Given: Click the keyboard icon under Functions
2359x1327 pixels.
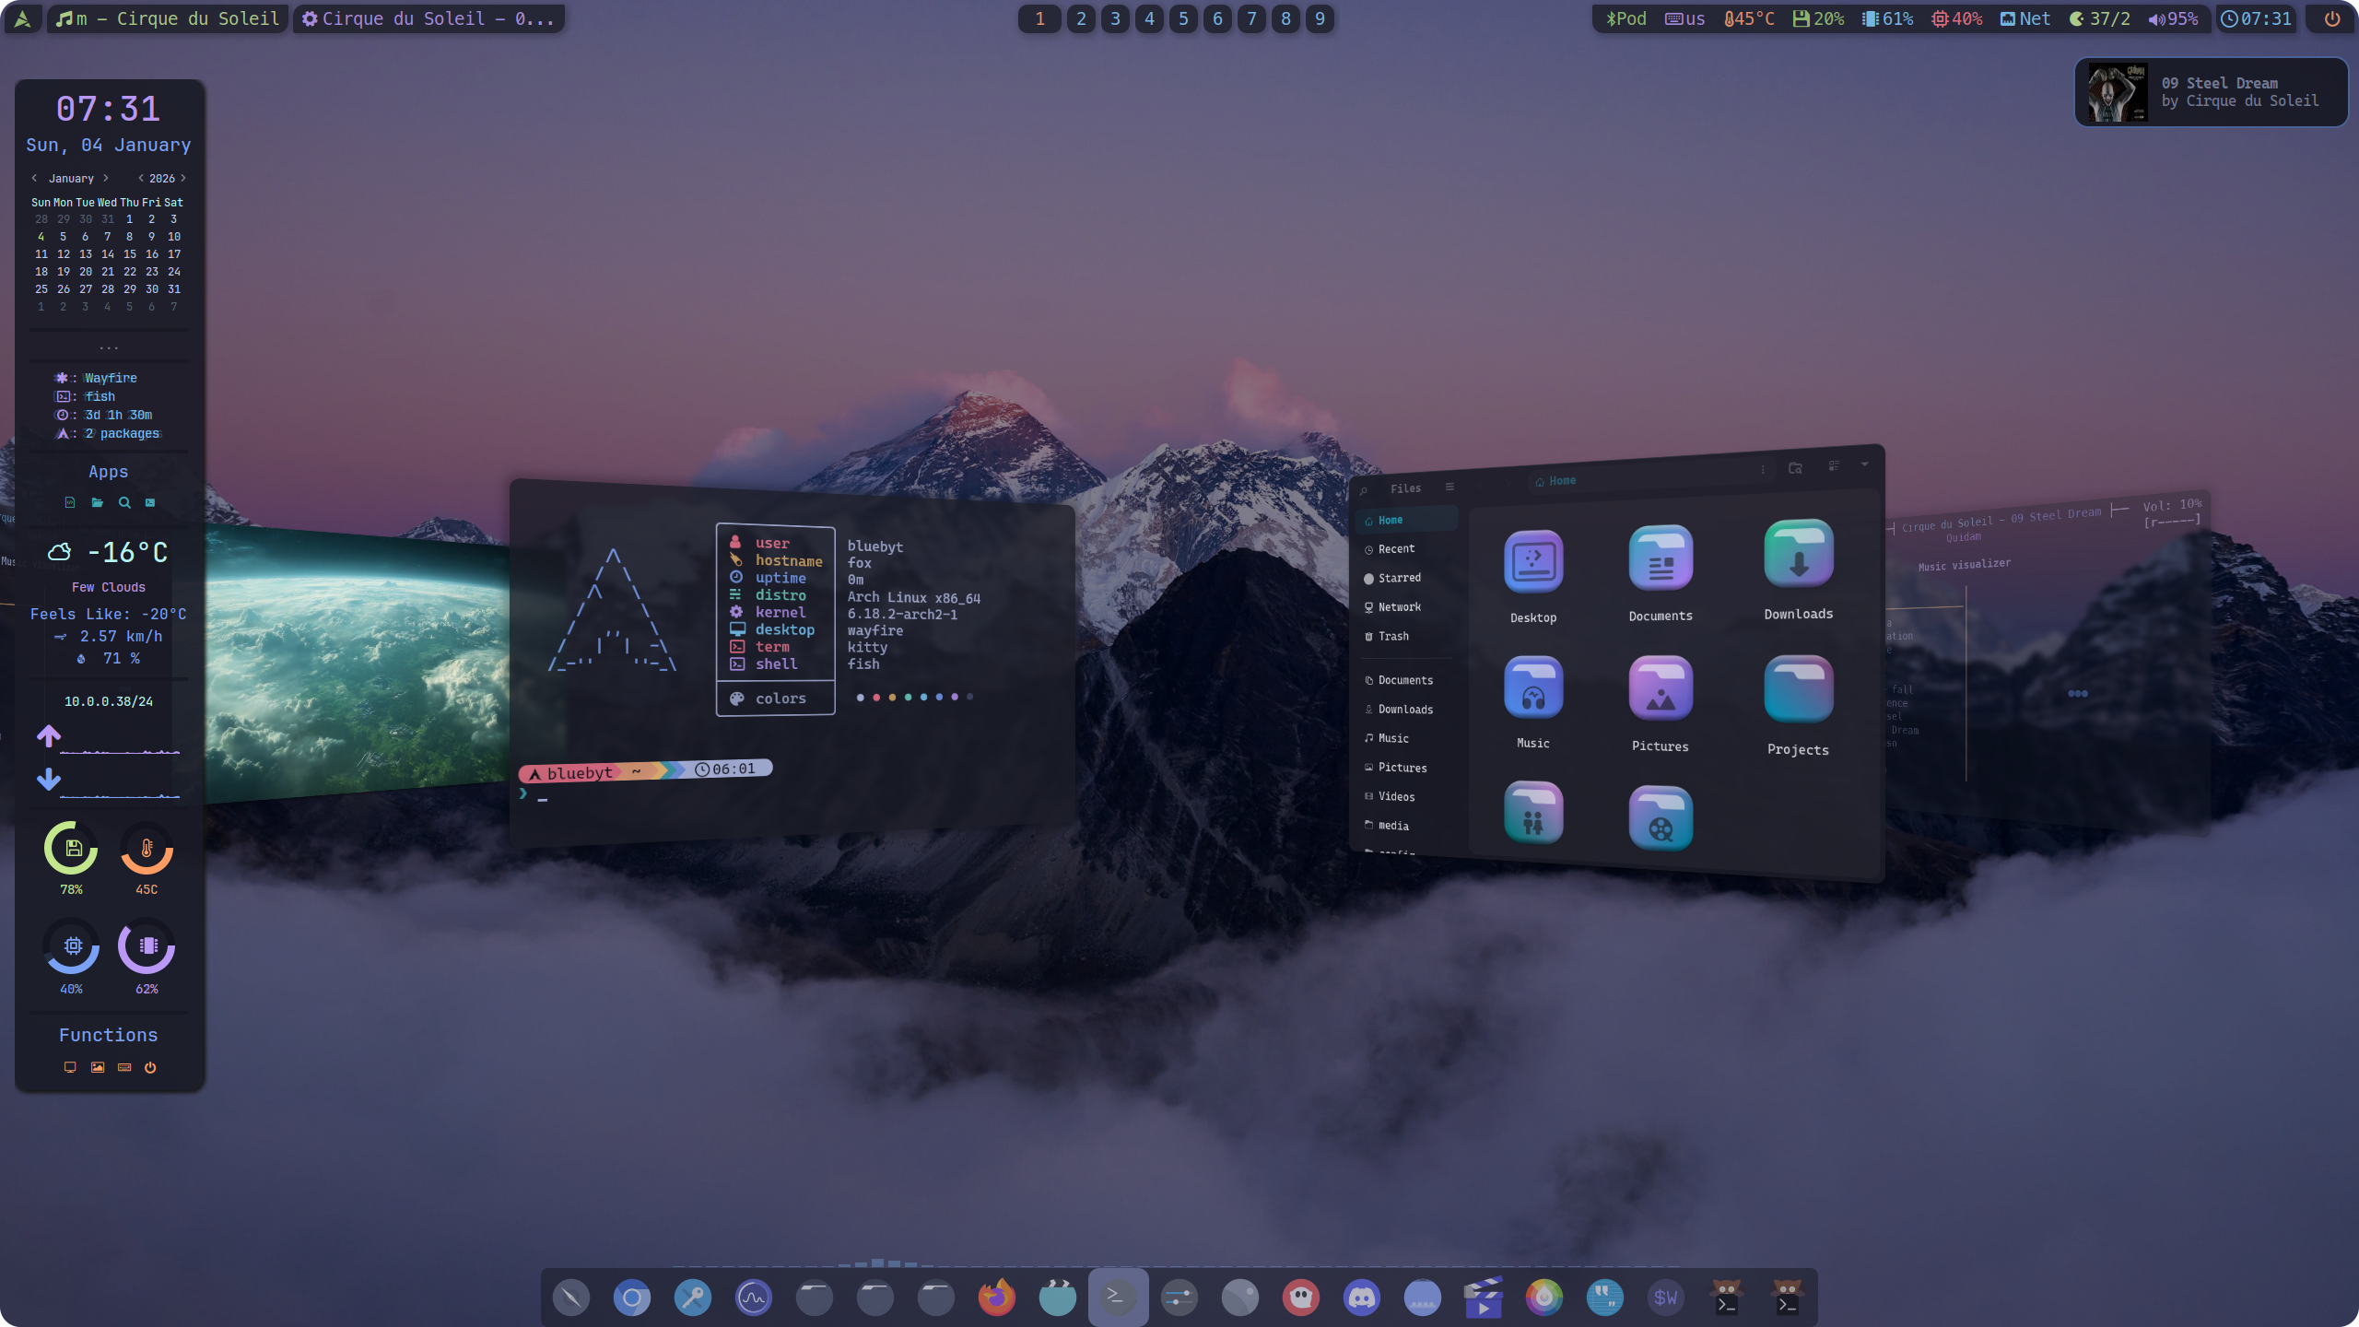Looking at the screenshot, I should point(124,1067).
